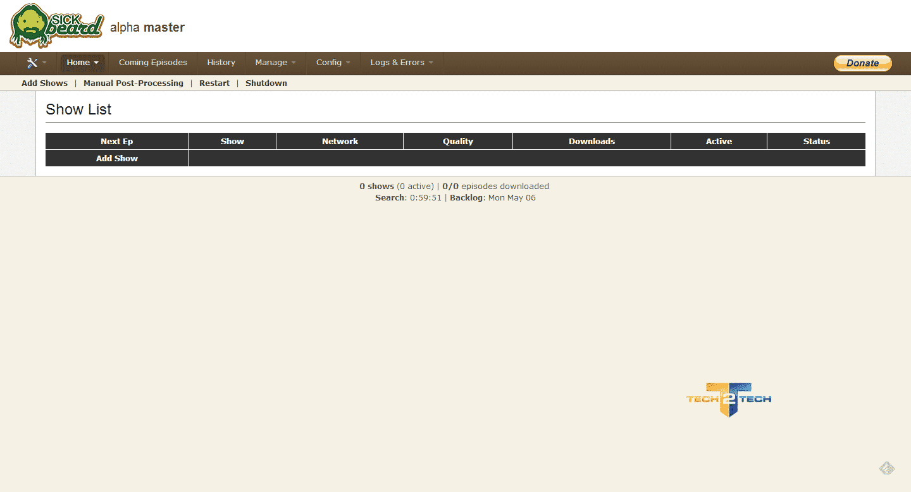Open the Config dropdown menu
Screen dimensions: 911x492
tap(333, 63)
